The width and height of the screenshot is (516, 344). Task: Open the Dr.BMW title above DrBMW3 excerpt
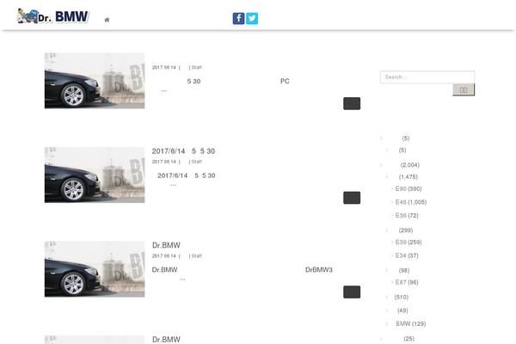(x=166, y=245)
